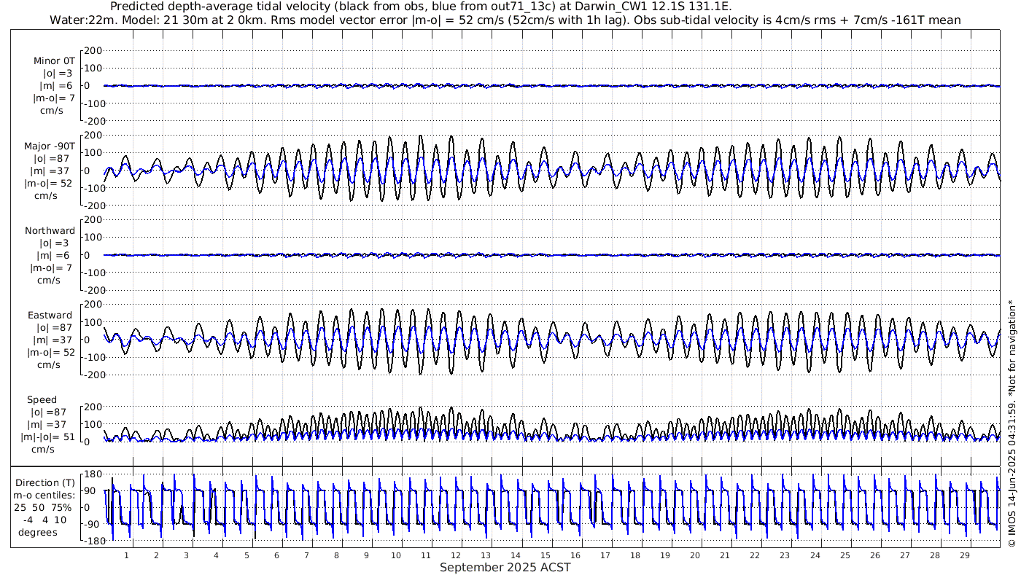Select date tick 22 on x-axis
This screenshot has height=583, width=1021.
(x=755, y=555)
